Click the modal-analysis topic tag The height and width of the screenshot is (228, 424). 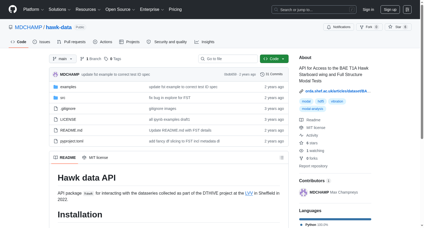click(313, 109)
